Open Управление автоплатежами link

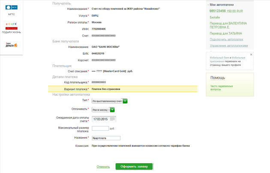pos(229,45)
